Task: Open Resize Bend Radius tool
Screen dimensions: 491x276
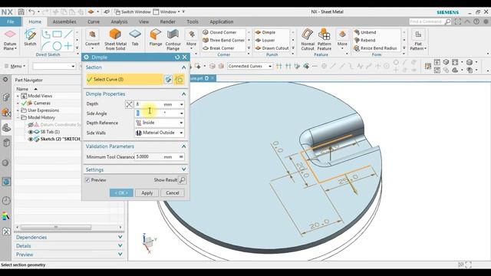Action: coord(375,48)
